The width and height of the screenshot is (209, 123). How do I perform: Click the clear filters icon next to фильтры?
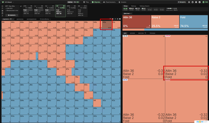[145, 33]
